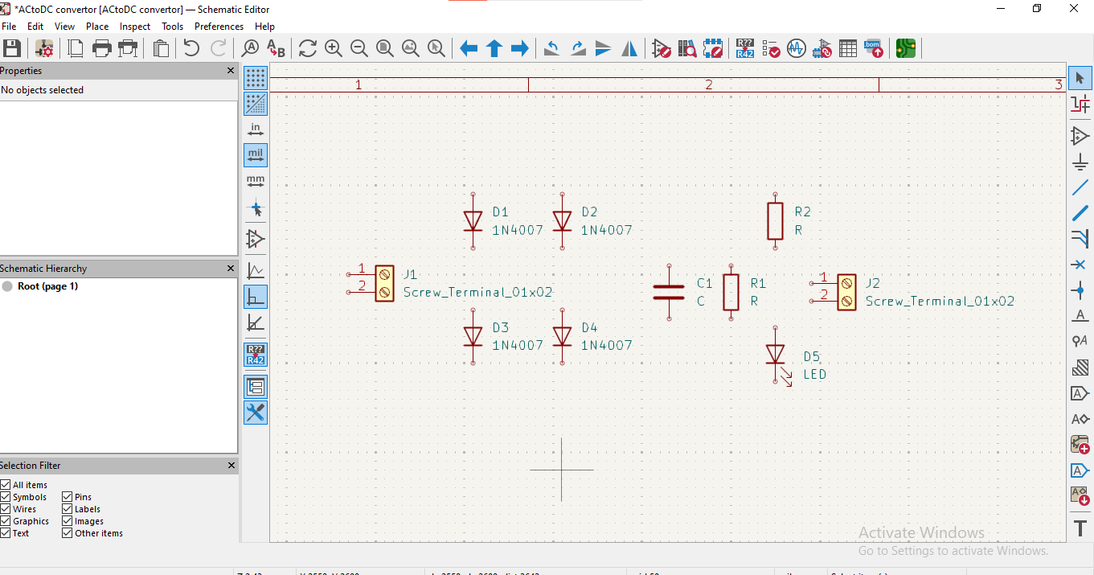
Task: Uncheck Labels in Selection Filter
Action: tap(68, 509)
